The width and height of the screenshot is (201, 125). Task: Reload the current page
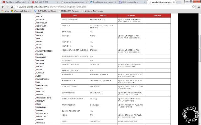coord(12,7)
